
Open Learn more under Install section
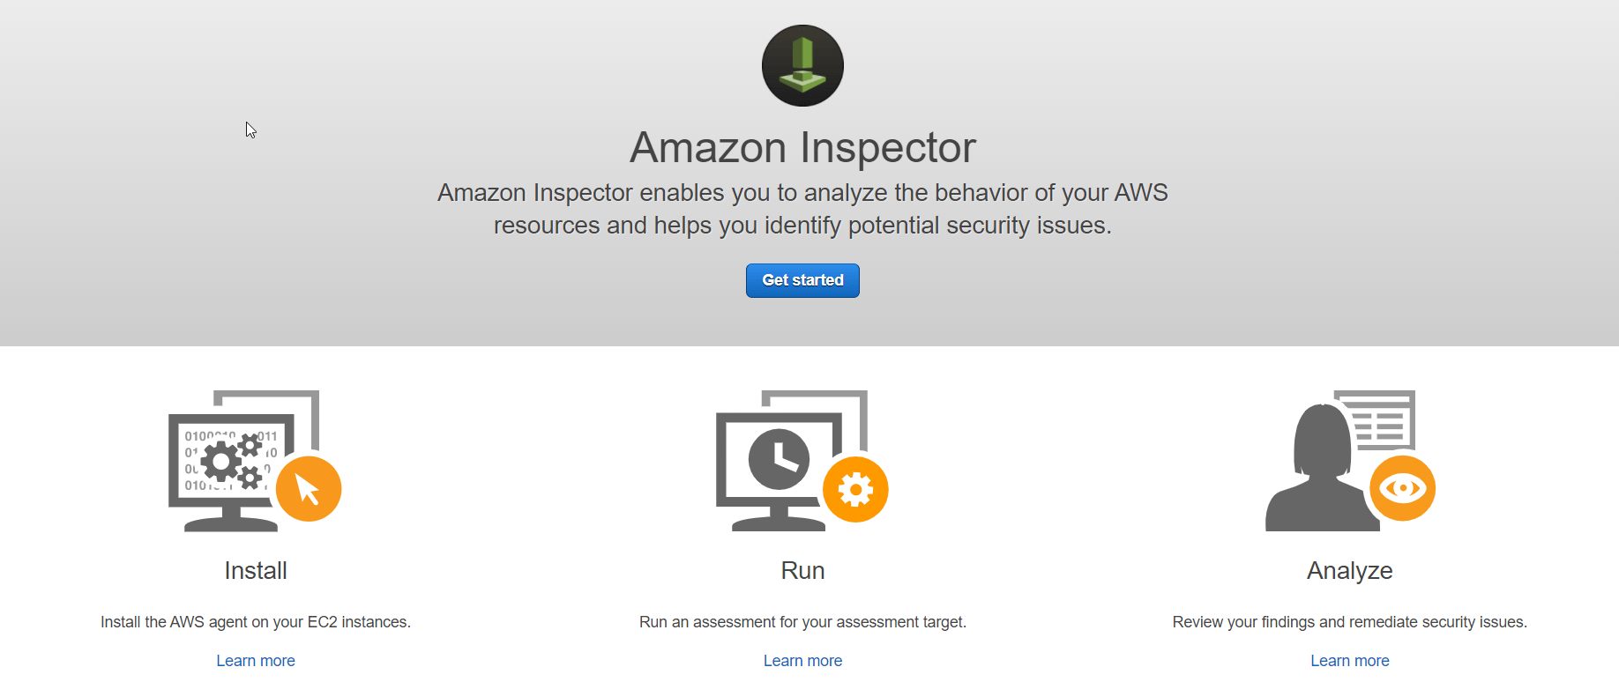point(255,660)
